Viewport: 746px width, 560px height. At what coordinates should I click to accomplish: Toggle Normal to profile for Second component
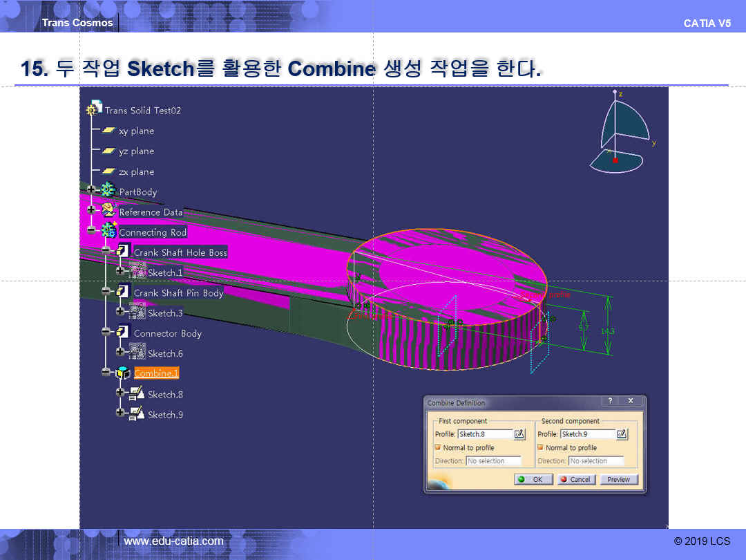(540, 447)
